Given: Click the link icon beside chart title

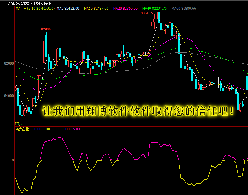Looking at the screenshot, I should tap(4, 4).
